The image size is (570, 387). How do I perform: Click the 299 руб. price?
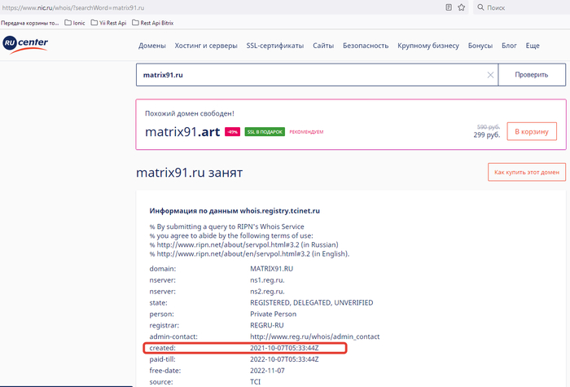point(486,135)
